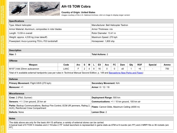Select the 'Size: 5' cell
Image resolution: width=177 pixels, height=133 pixels.
click(x=49, y=55)
